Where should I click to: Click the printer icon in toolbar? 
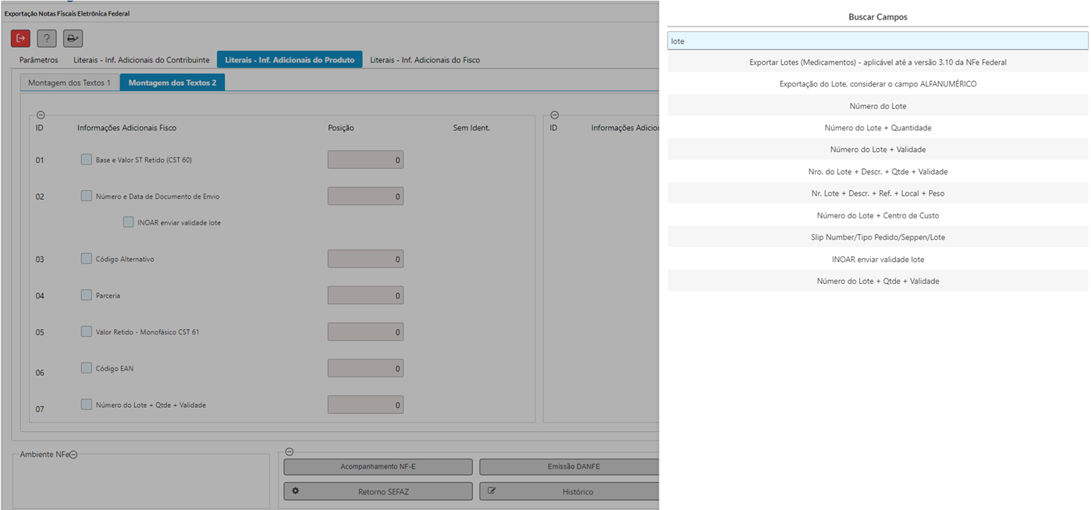coord(73,38)
